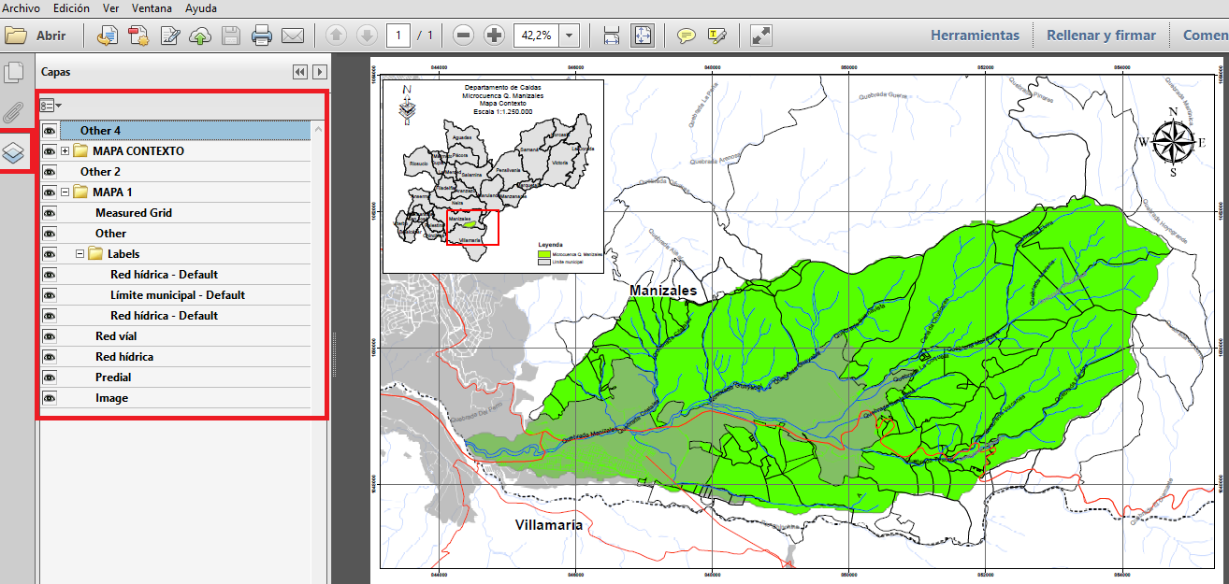Select the sticky note Comment icon
1229x584 pixels.
[x=686, y=35]
